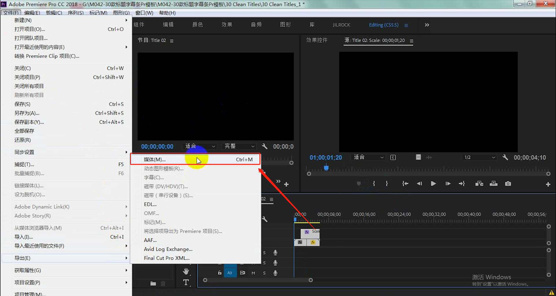
Task: Open the 颜色 workspace
Action: pyautogui.click(x=197, y=25)
